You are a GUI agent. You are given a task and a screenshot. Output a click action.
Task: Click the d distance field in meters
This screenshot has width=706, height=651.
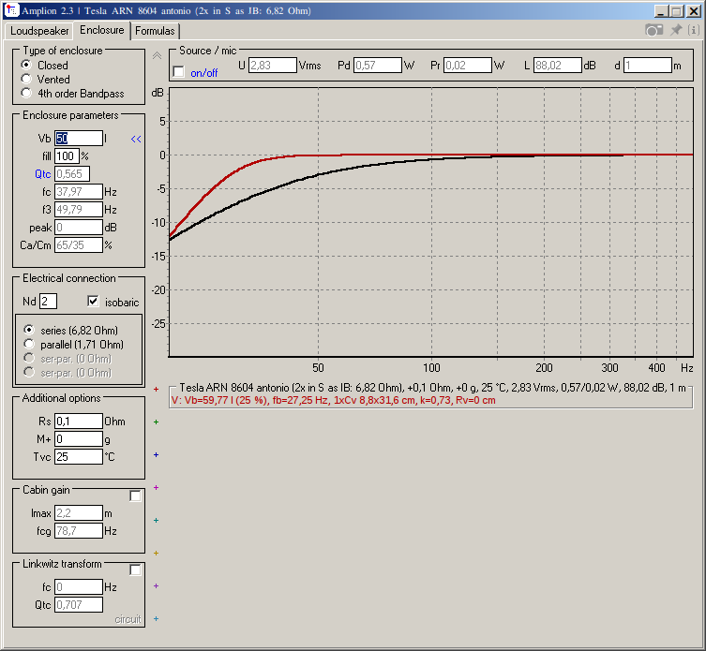point(648,66)
